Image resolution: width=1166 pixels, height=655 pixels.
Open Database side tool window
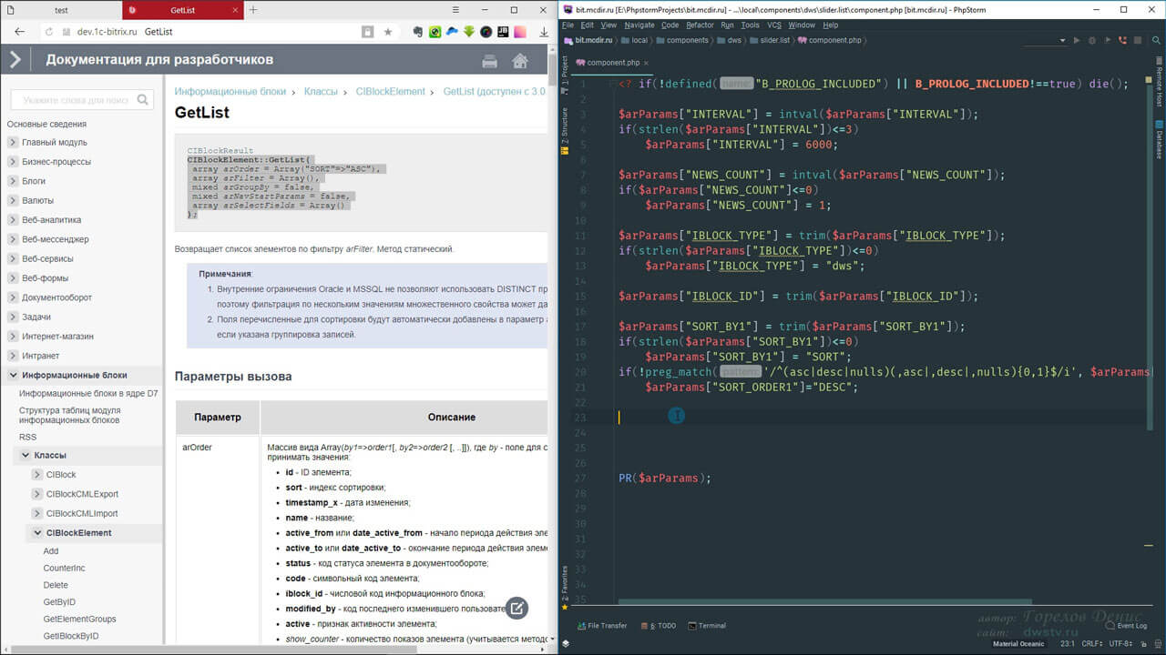pyautogui.click(x=1160, y=139)
